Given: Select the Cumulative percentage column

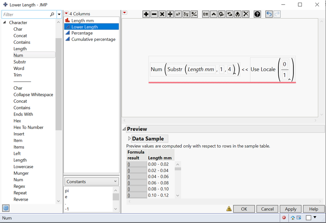Looking at the screenshot, I should tap(91, 39).
